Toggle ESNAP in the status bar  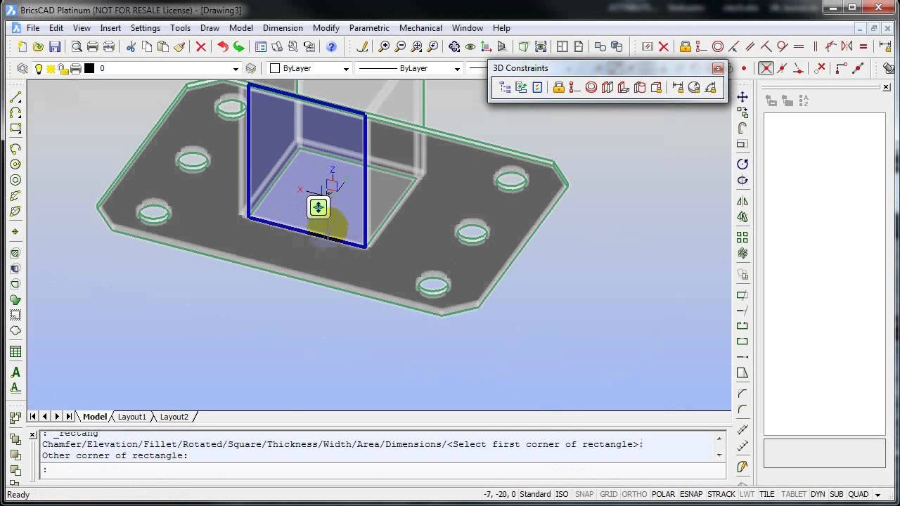click(691, 494)
